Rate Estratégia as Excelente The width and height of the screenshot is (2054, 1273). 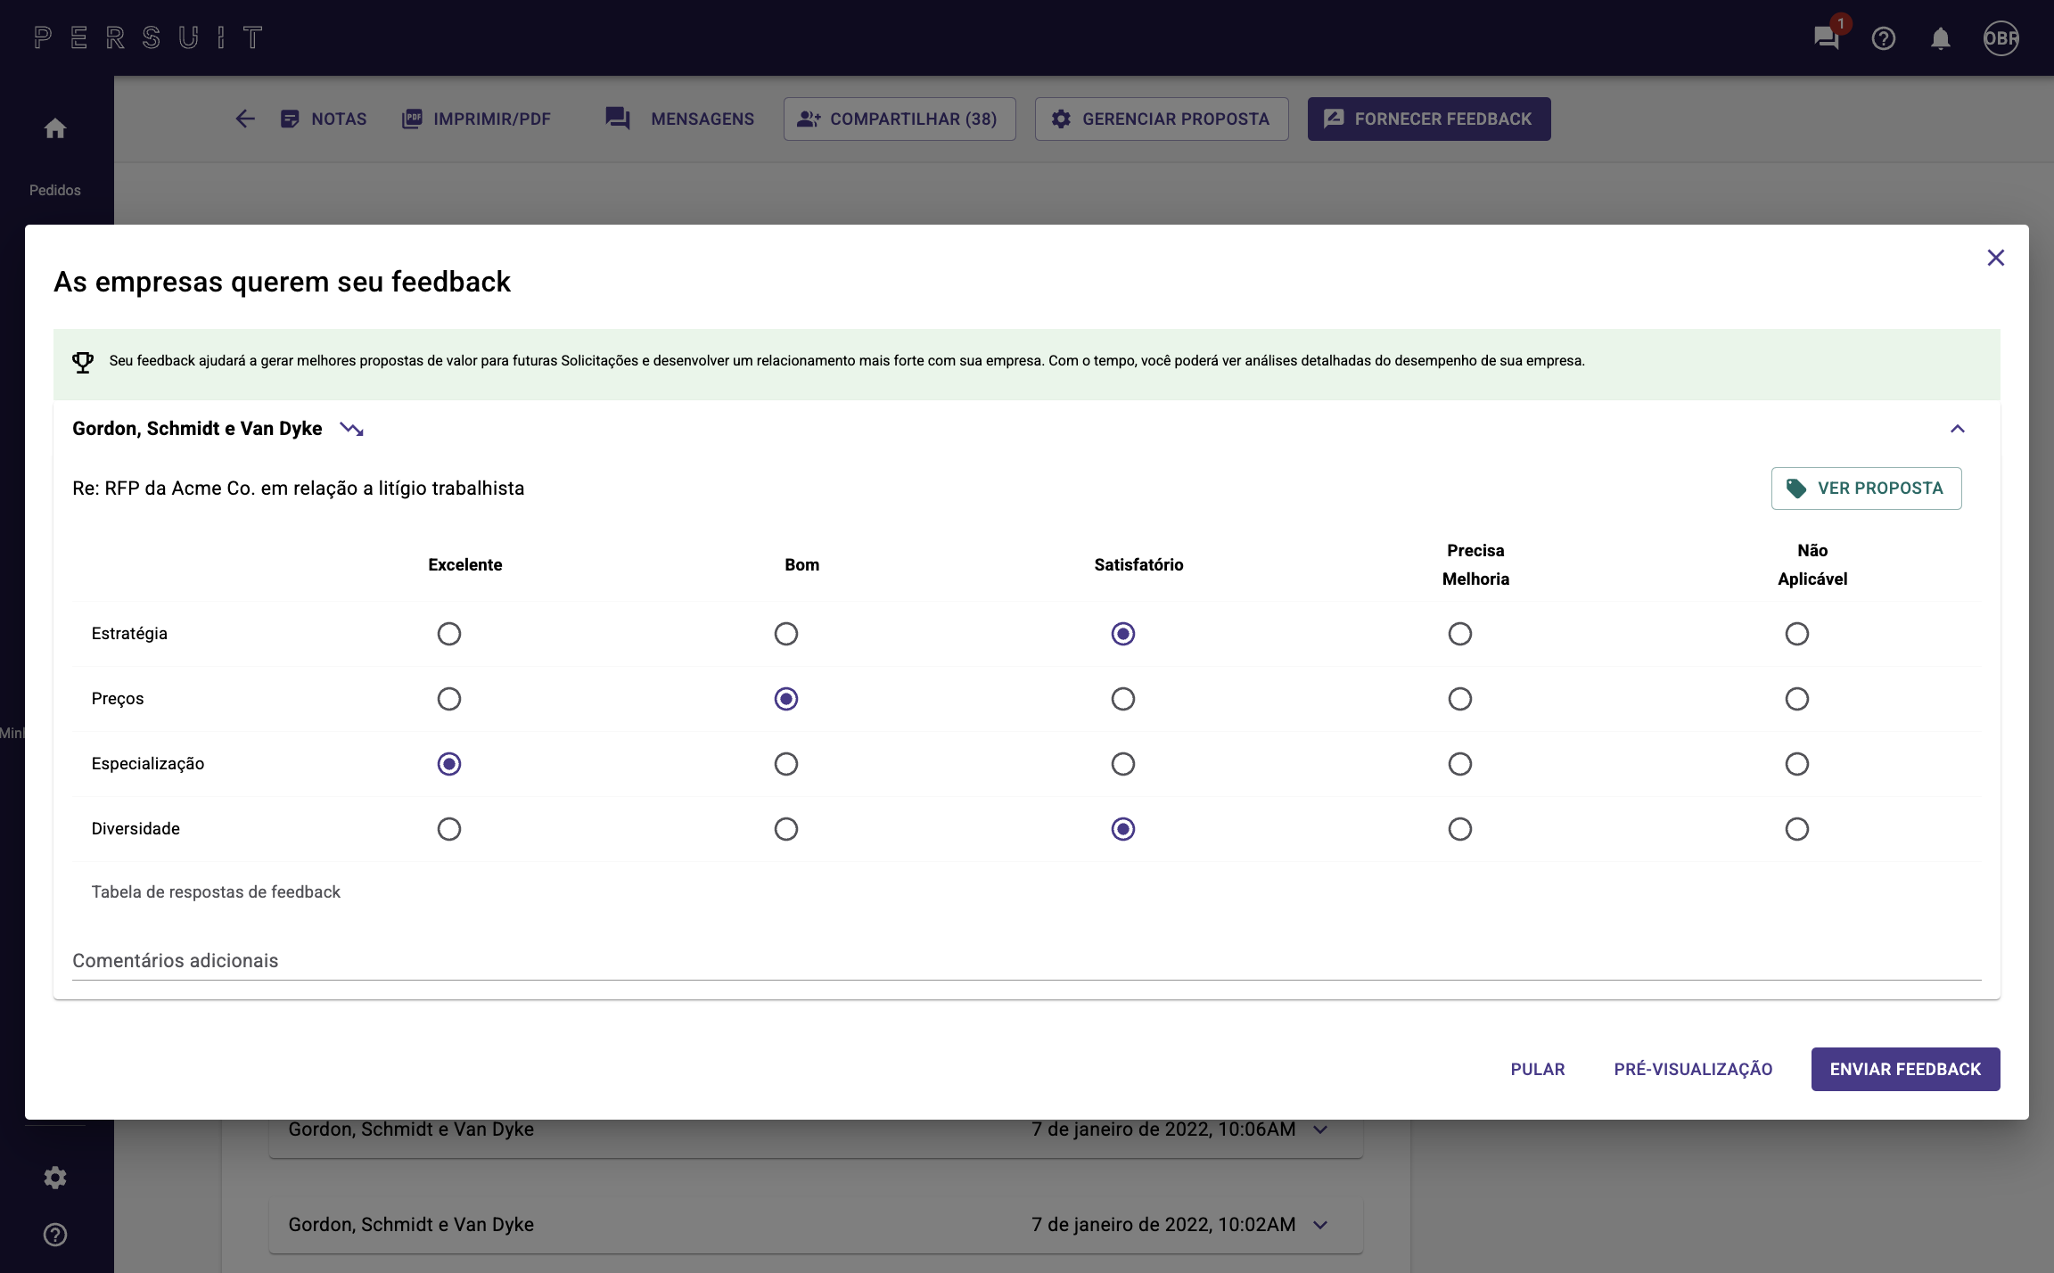(449, 634)
